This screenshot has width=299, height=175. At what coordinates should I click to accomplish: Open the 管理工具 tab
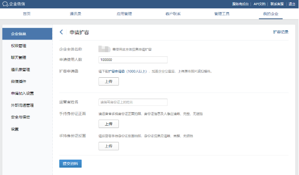(x=222, y=13)
